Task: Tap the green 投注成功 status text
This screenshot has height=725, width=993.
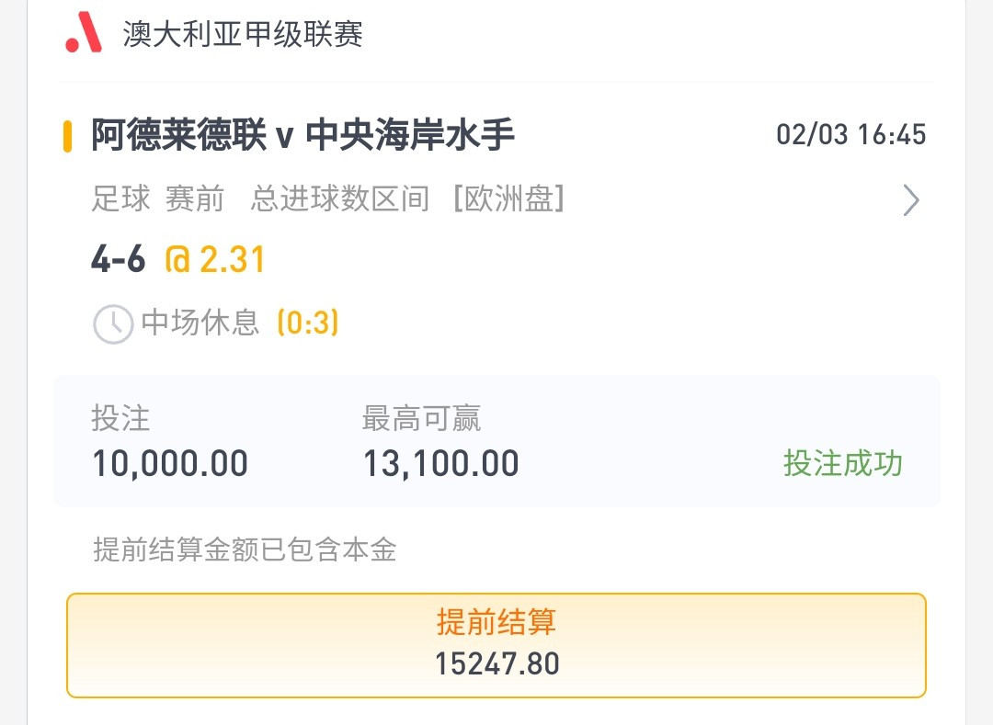Action: 843,463
